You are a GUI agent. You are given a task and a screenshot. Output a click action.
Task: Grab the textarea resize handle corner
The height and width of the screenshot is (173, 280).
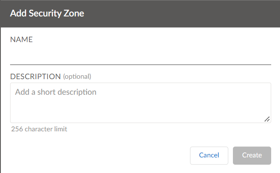click(x=267, y=119)
